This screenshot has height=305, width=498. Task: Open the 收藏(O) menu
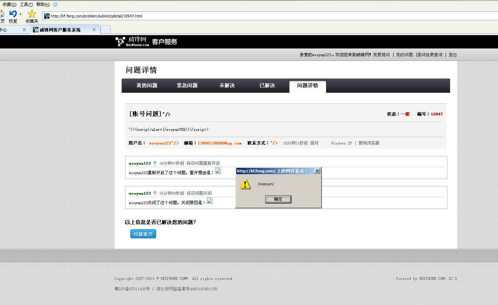point(9,5)
